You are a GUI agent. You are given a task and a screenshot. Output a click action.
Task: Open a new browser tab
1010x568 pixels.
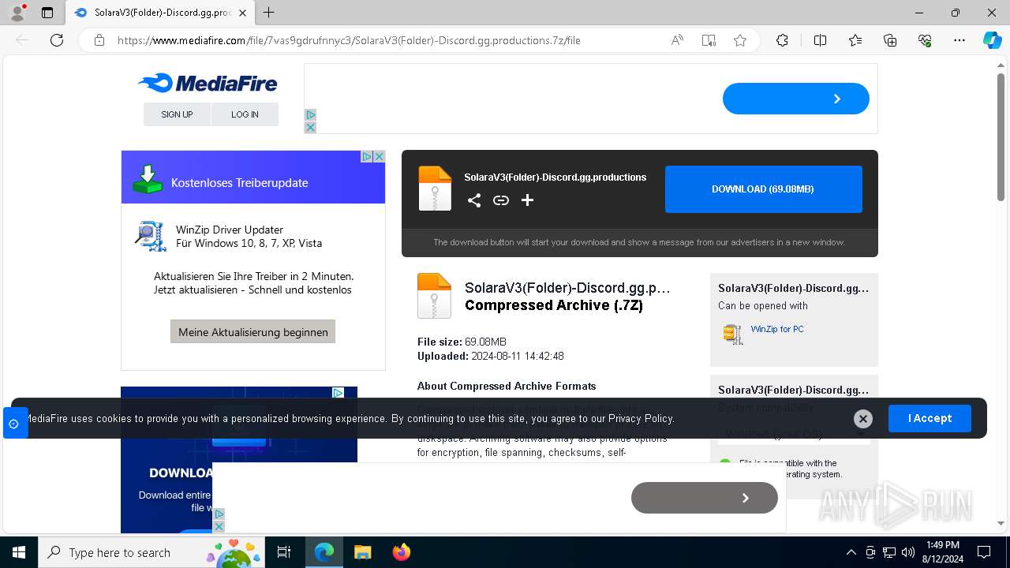coord(269,13)
